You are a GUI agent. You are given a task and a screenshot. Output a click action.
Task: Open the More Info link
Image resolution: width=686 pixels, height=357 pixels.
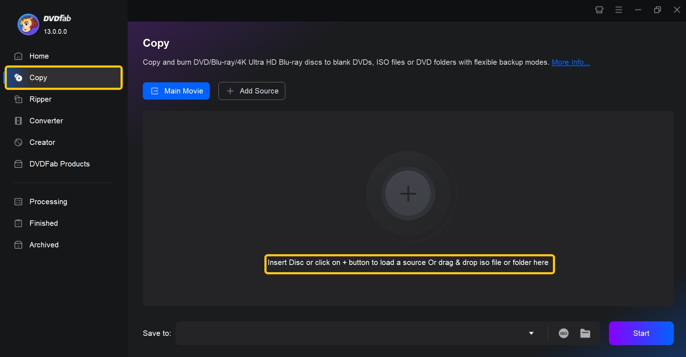point(571,62)
